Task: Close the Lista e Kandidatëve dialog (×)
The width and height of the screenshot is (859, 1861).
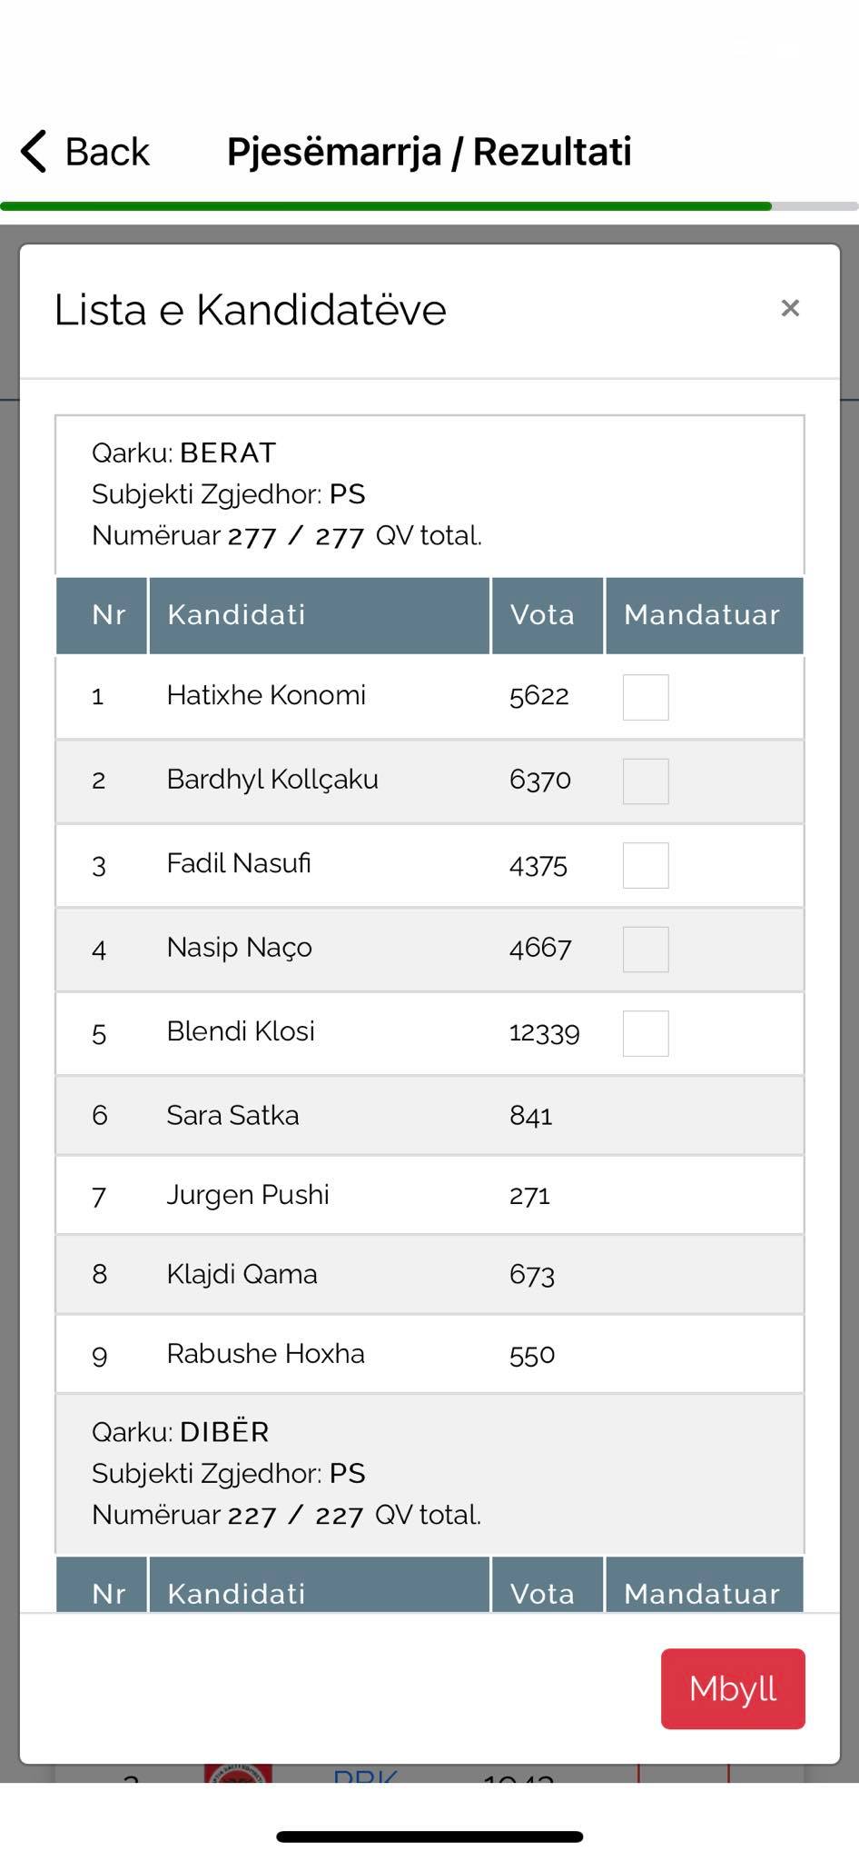Action: [790, 309]
